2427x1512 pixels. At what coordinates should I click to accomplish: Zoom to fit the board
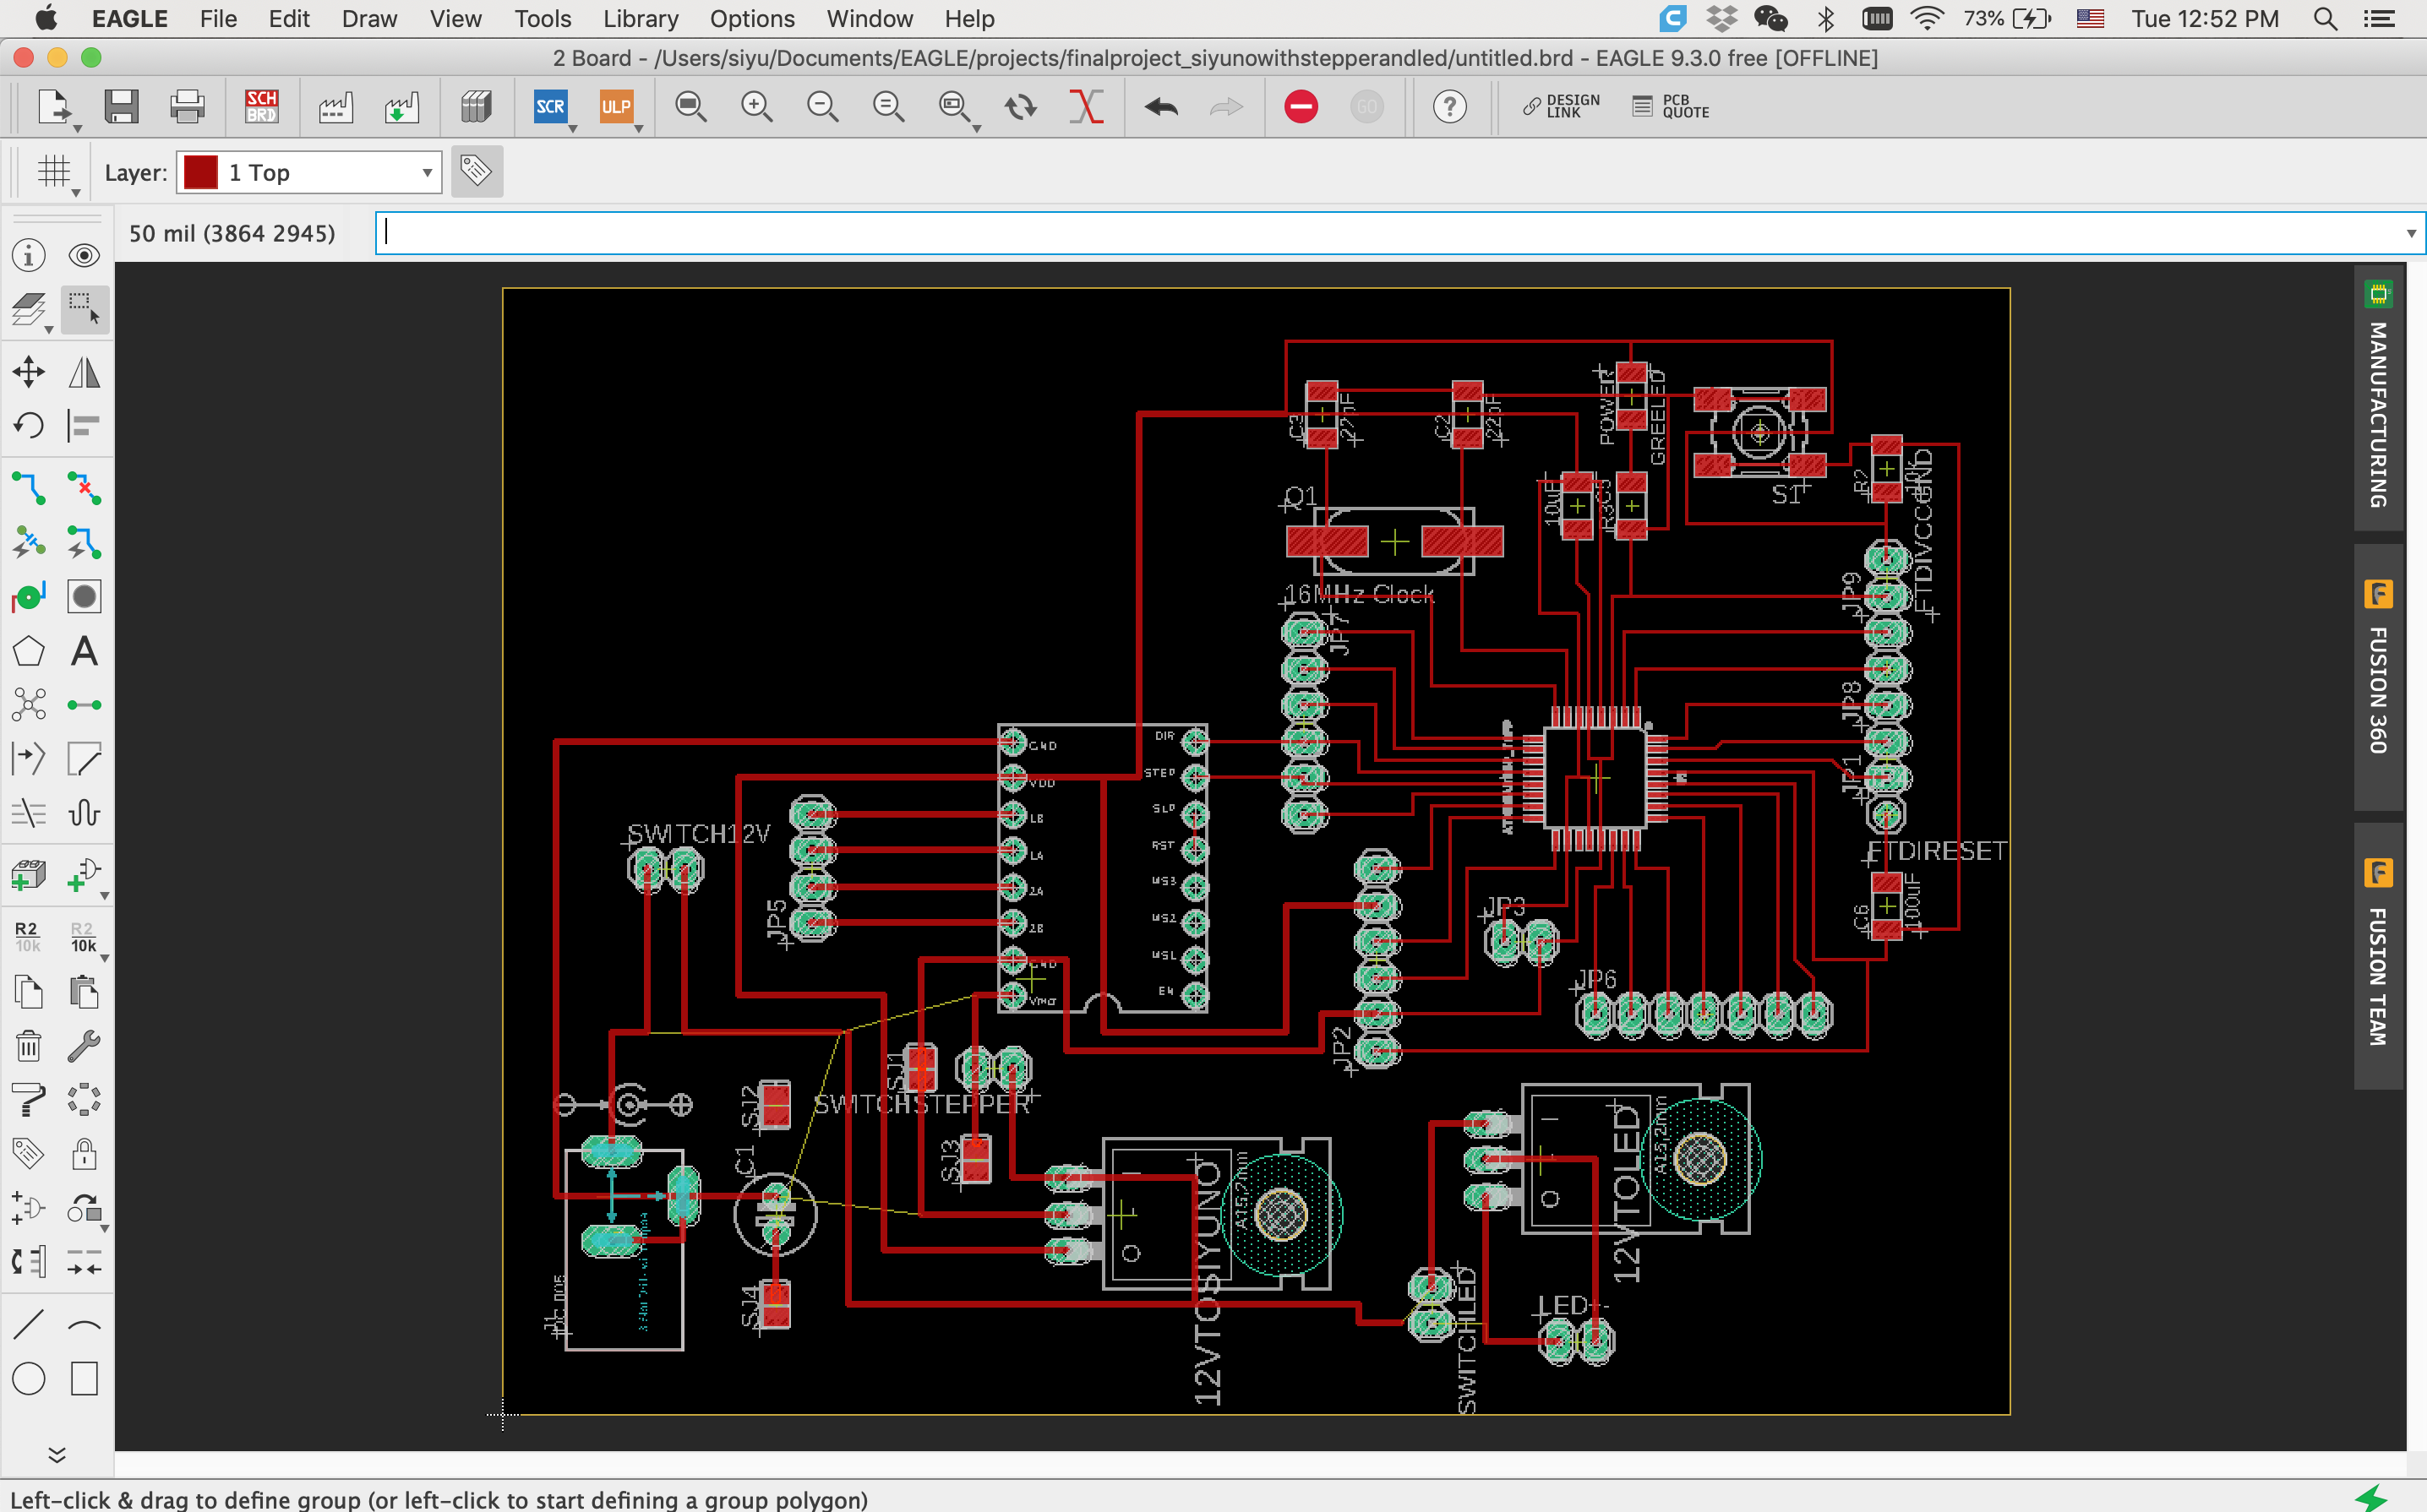[x=690, y=106]
